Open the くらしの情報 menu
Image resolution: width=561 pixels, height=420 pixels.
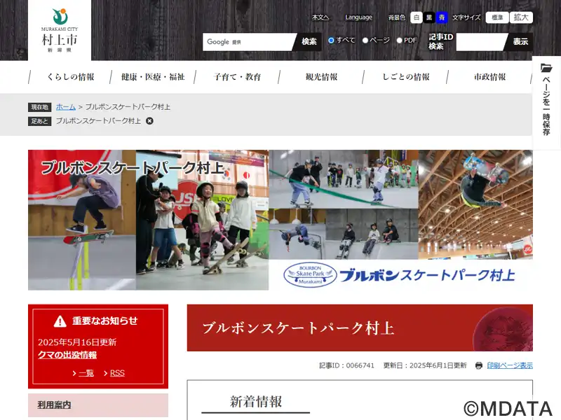71,77
